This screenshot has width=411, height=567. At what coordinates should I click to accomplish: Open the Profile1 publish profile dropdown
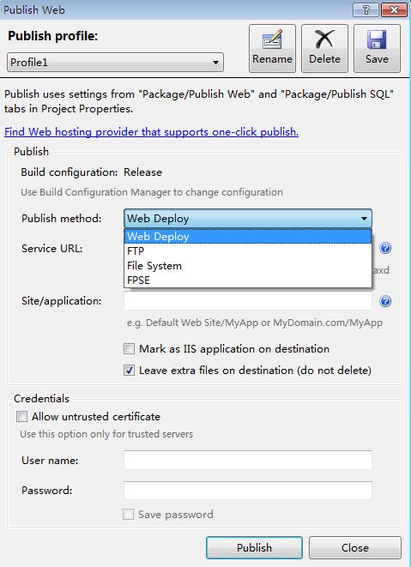[115, 63]
